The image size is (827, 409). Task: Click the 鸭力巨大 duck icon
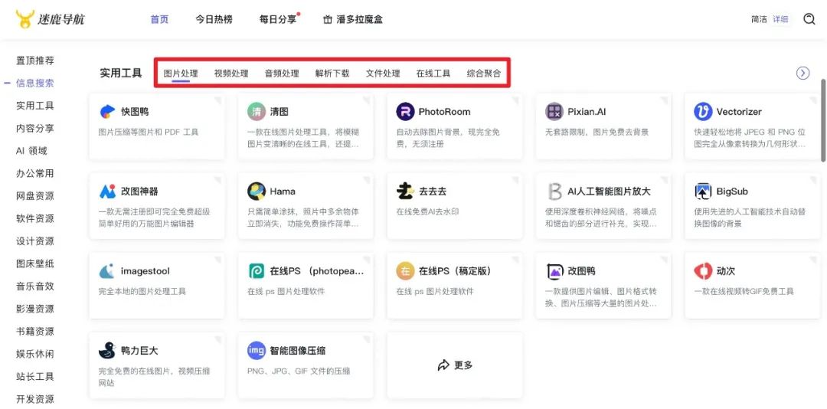(107, 351)
